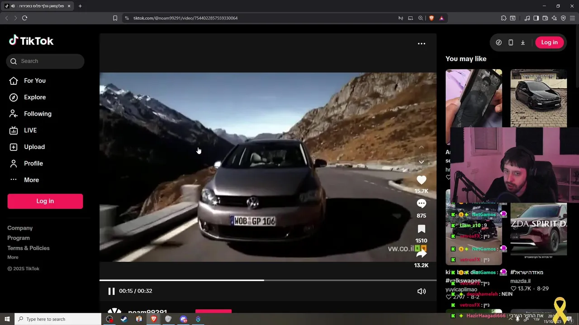Open the Brave playlist music note icon
Screen dimensions: 579x325
527,18
